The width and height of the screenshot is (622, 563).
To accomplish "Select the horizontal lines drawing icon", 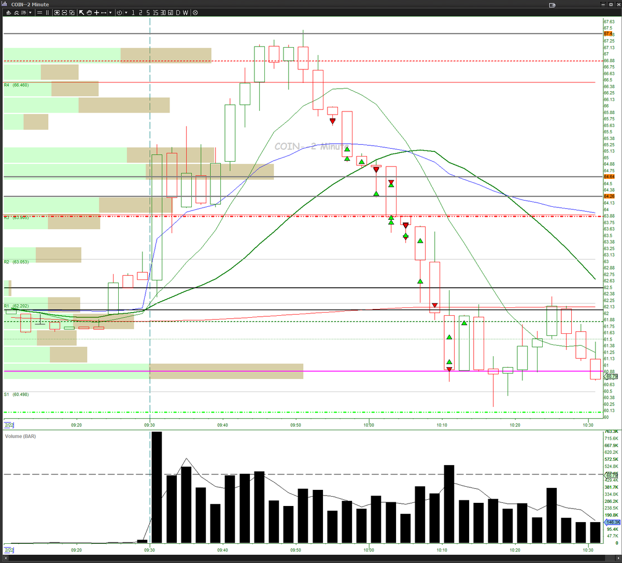I will [40, 12].
